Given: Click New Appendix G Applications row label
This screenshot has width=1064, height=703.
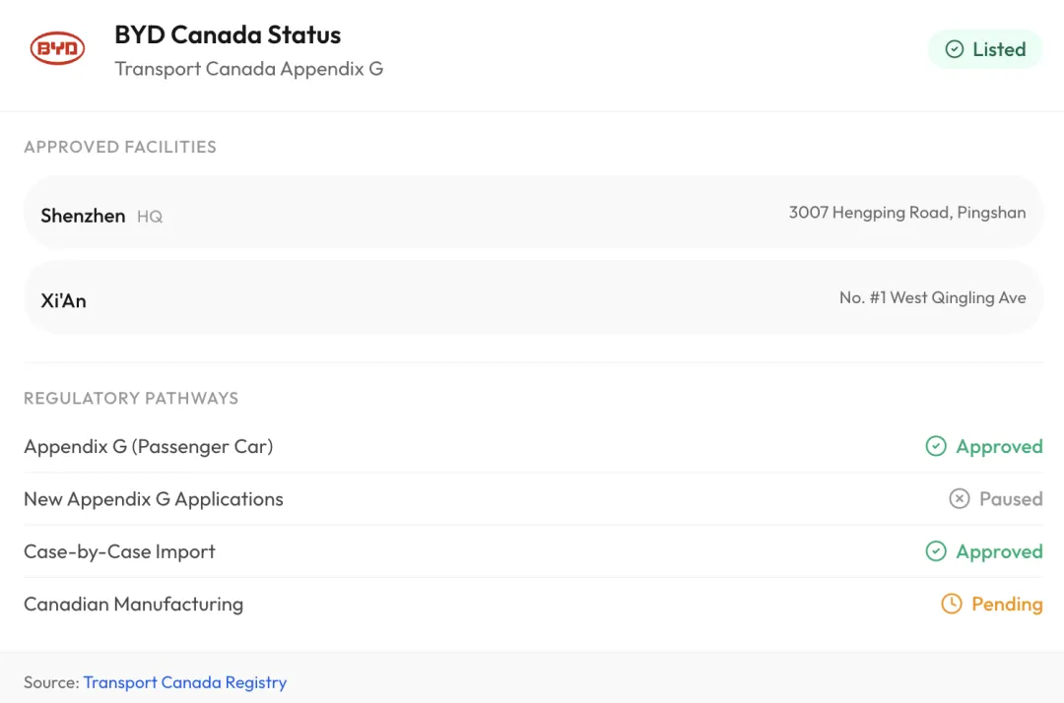Looking at the screenshot, I should click(154, 499).
